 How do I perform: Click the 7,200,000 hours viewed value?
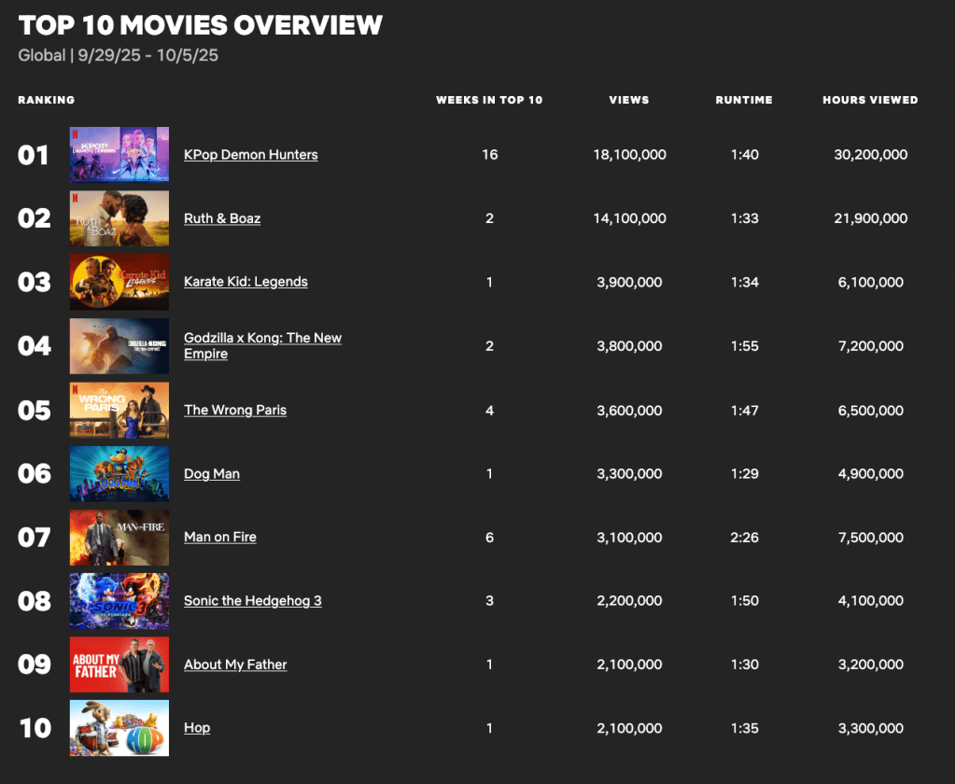[871, 346]
